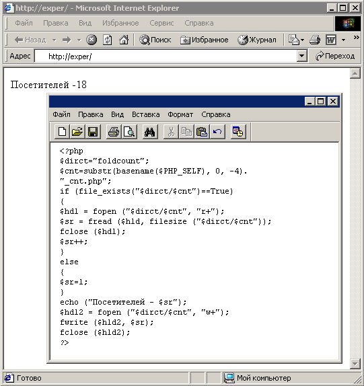Expand the address bar dropdown arrow

pyautogui.click(x=302, y=56)
